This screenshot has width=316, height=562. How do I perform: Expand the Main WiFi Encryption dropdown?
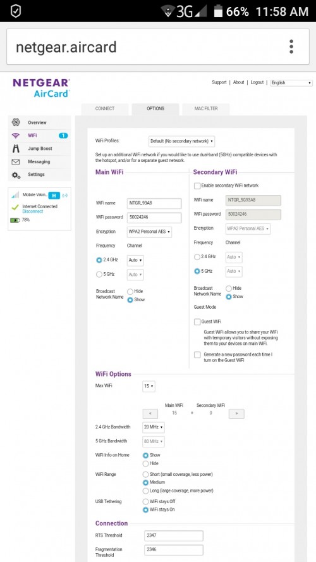(x=150, y=232)
